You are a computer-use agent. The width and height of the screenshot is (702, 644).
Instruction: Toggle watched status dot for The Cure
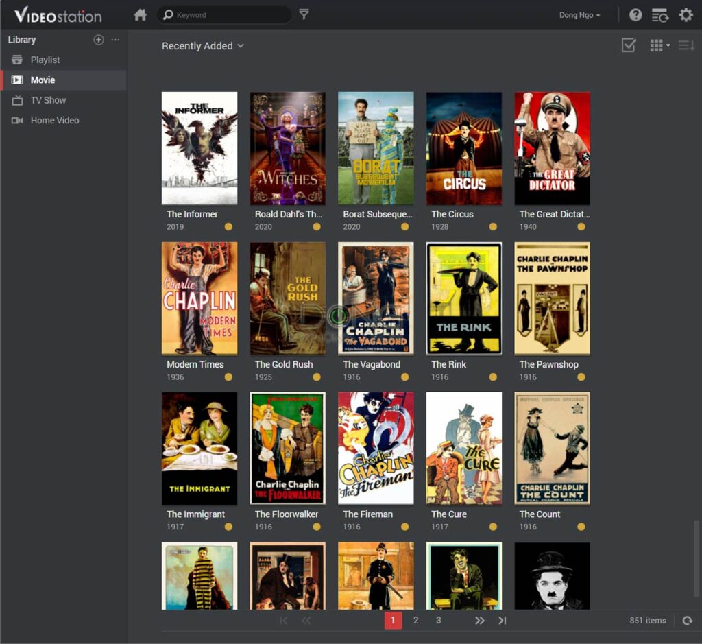tap(493, 527)
